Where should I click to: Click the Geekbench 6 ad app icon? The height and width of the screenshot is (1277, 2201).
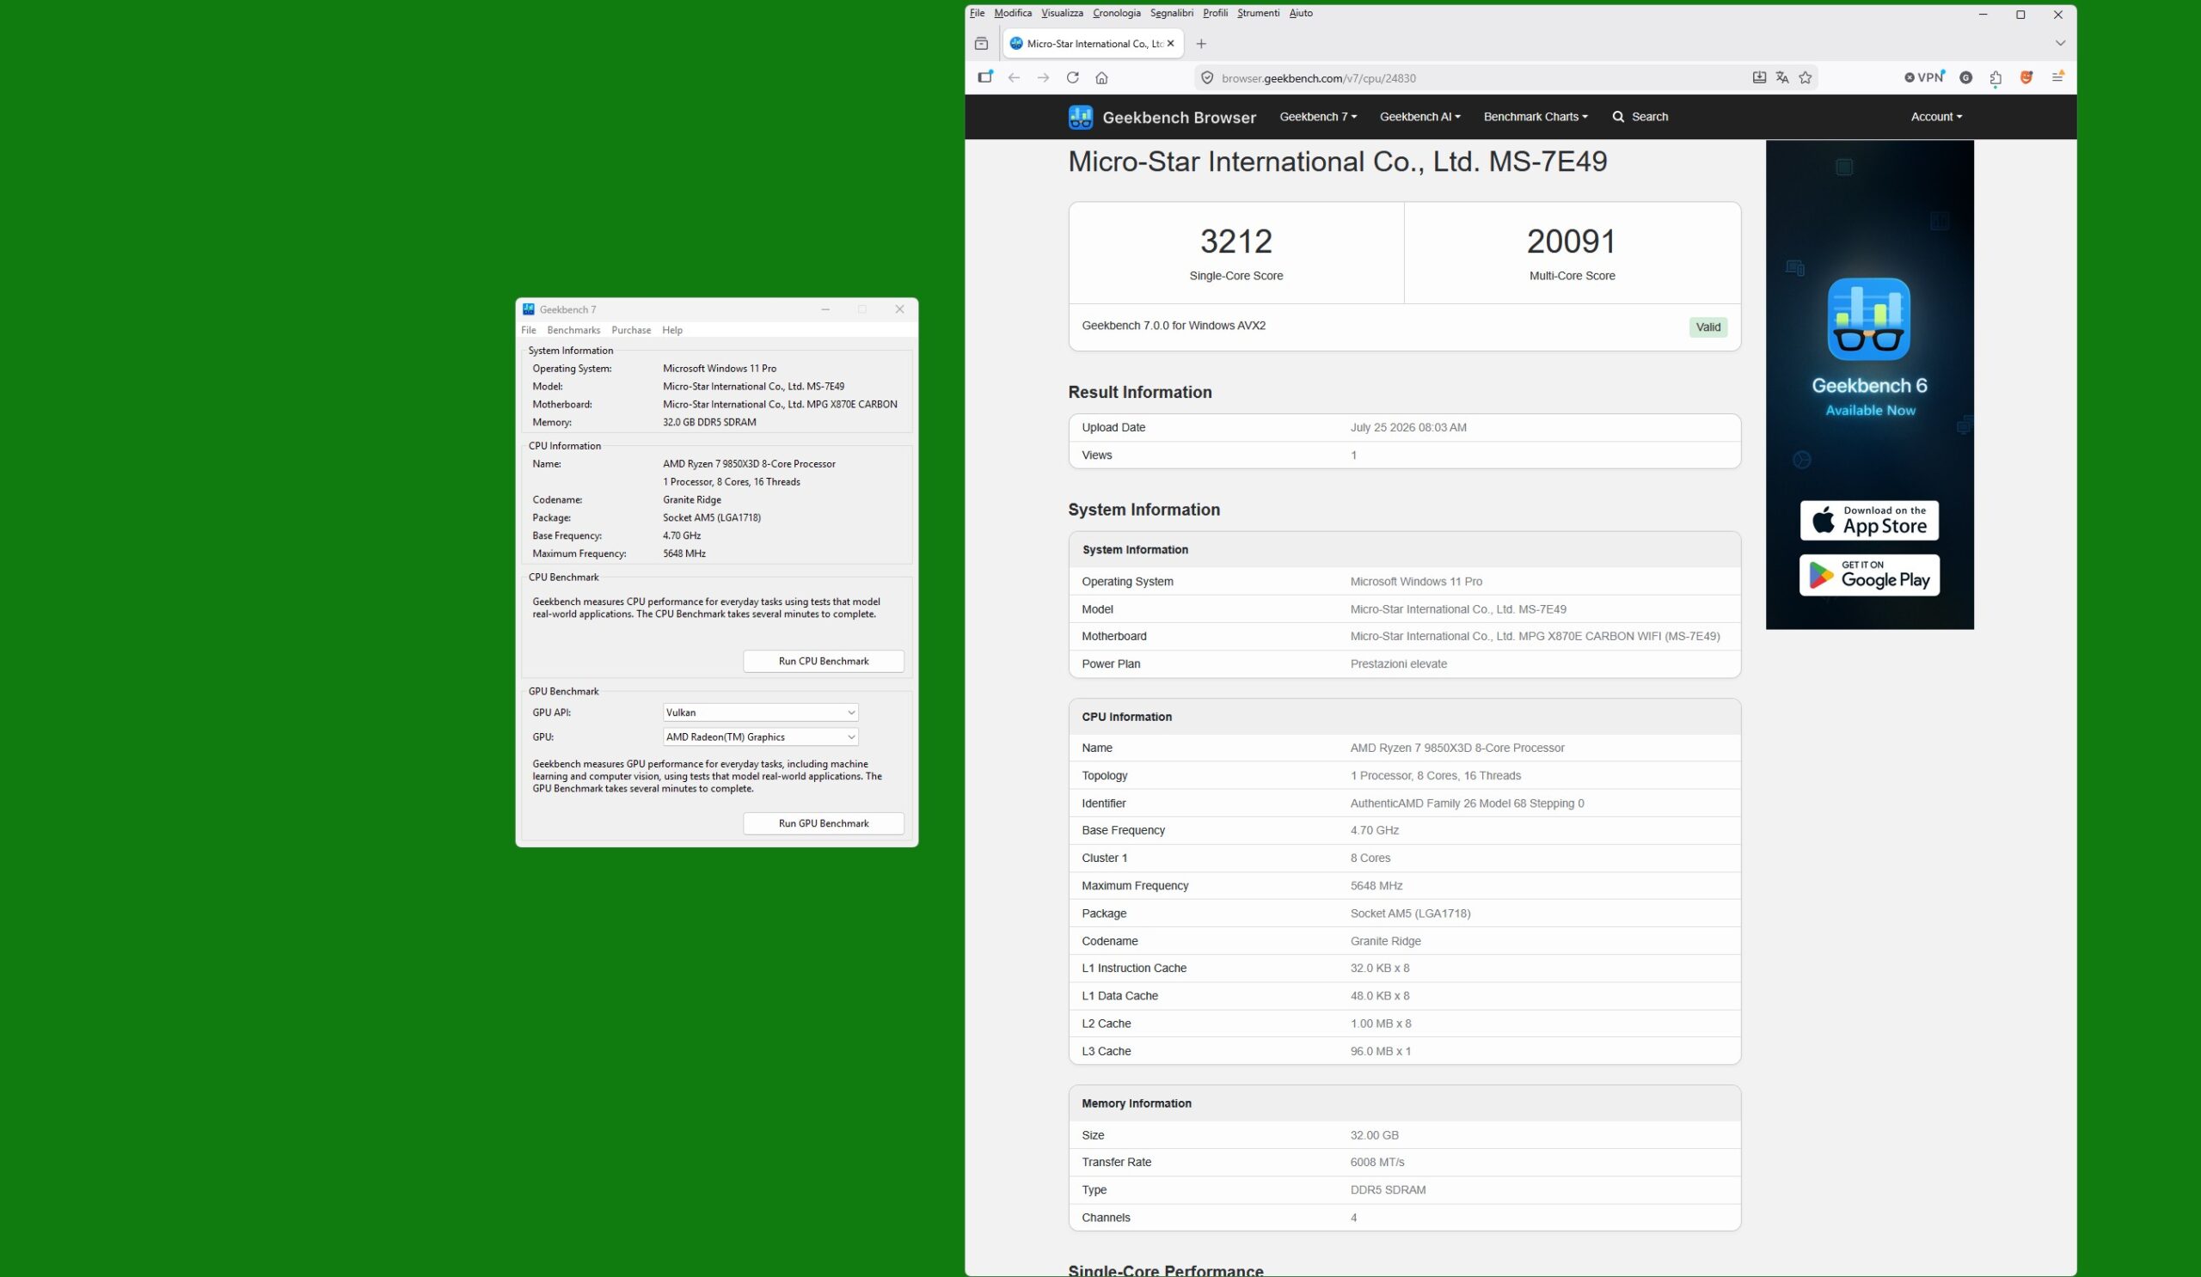pos(1868,320)
